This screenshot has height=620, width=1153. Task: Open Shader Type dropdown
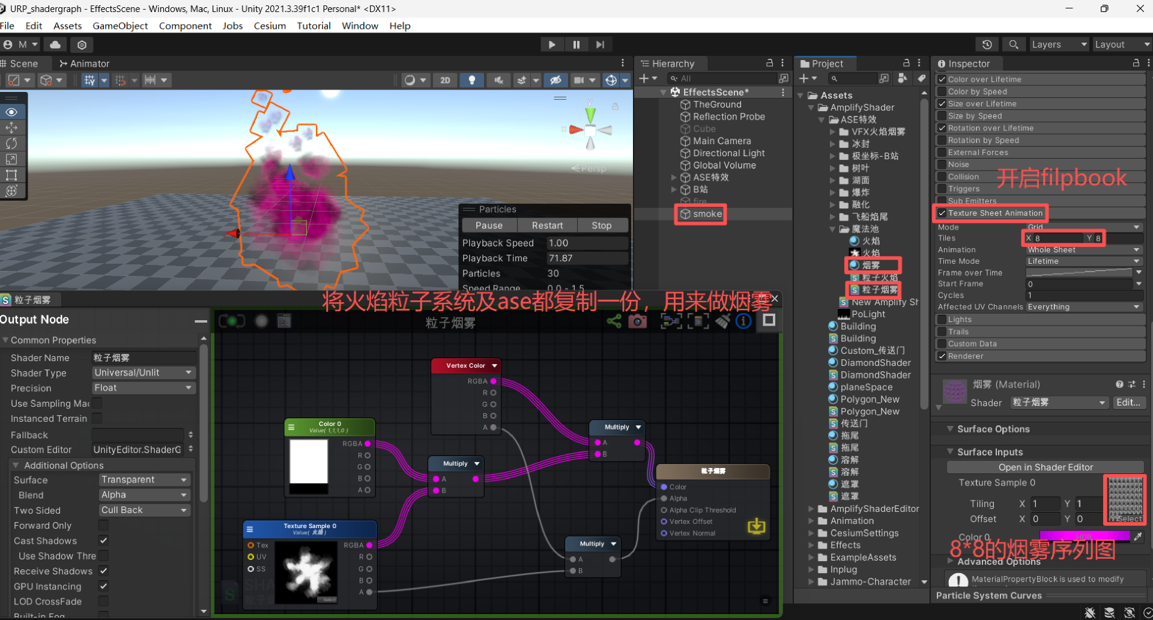144,372
